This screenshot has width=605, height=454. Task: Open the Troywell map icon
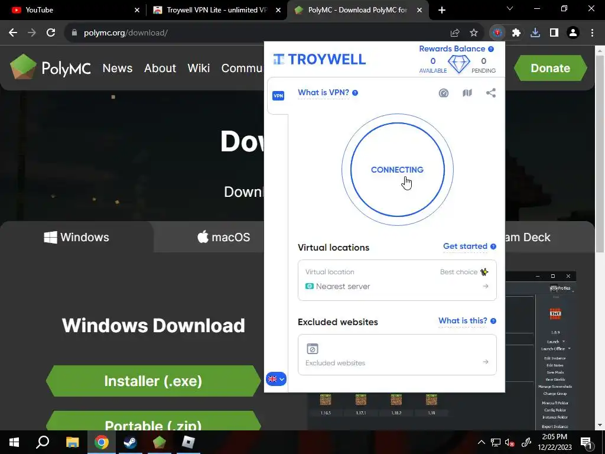[x=467, y=93]
